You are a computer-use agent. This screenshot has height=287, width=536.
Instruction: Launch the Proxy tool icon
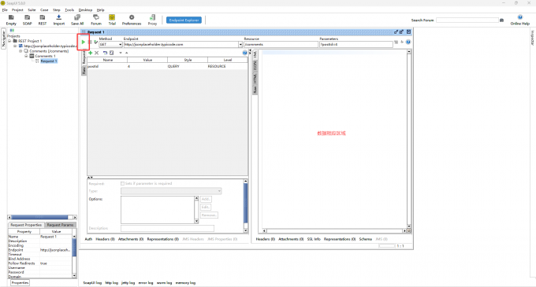152,20
